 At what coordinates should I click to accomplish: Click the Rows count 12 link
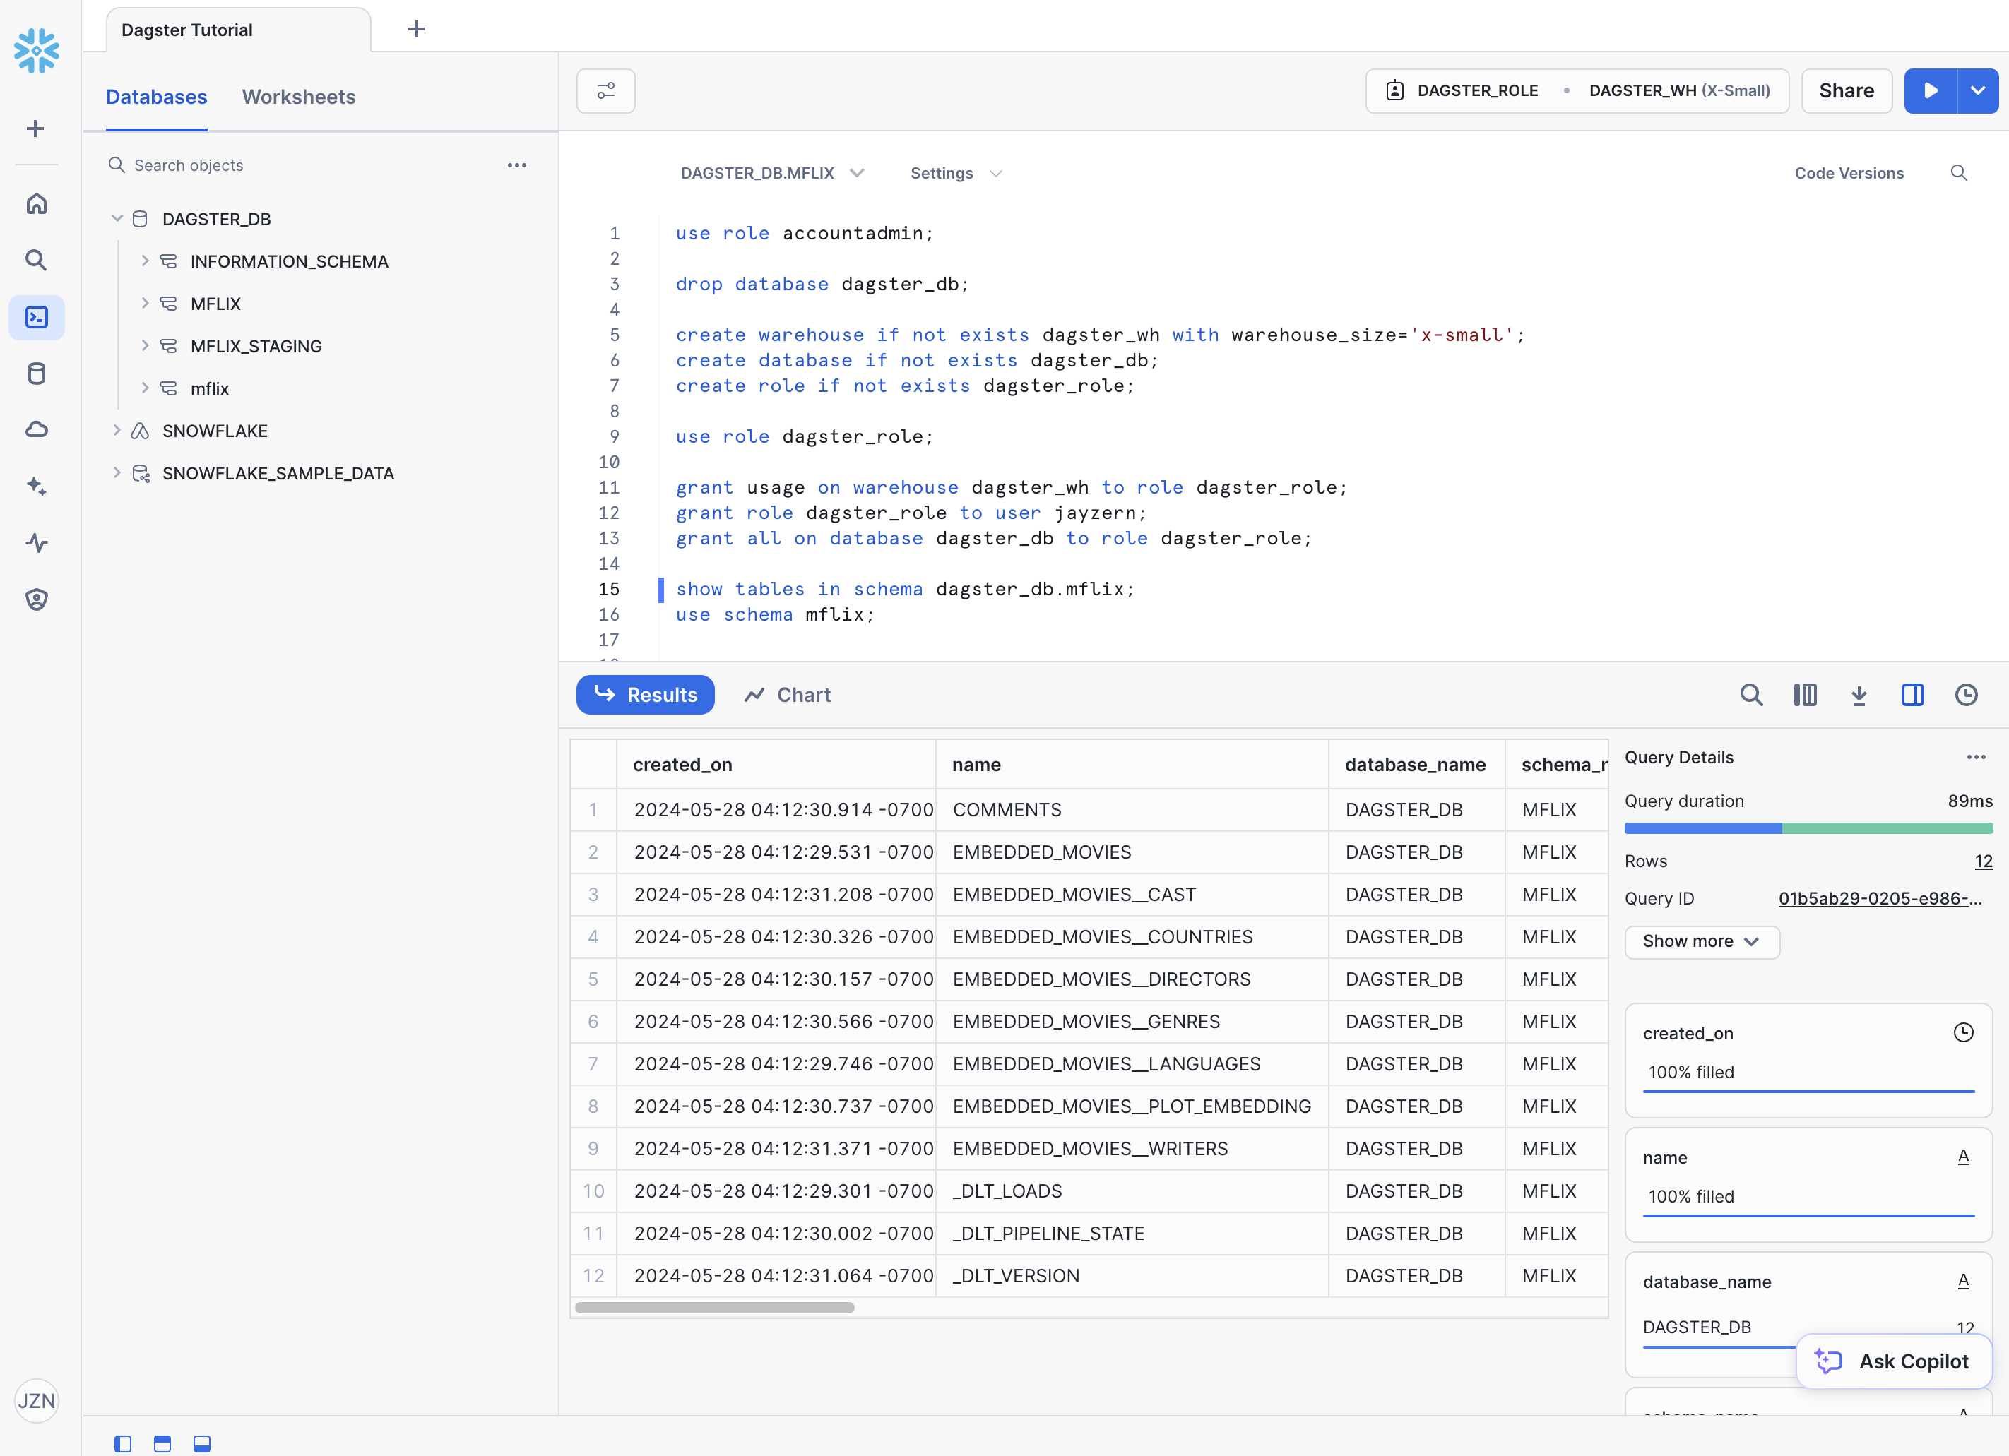pyautogui.click(x=1984, y=861)
